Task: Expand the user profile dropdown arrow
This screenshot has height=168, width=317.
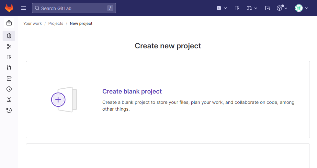Action: (x=307, y=8)
